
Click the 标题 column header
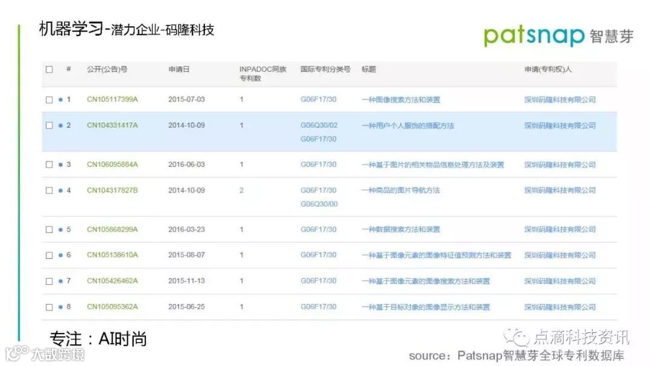pyautogui.click(x=369, y=69)
